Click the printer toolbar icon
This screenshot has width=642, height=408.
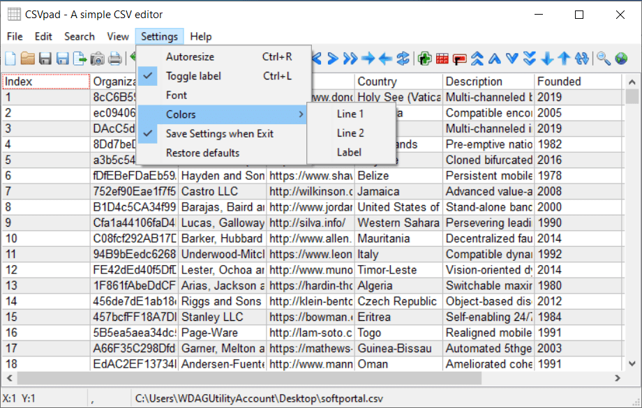coord(115,59)
